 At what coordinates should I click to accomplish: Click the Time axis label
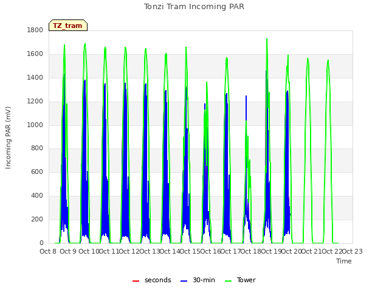pos(344,261)
